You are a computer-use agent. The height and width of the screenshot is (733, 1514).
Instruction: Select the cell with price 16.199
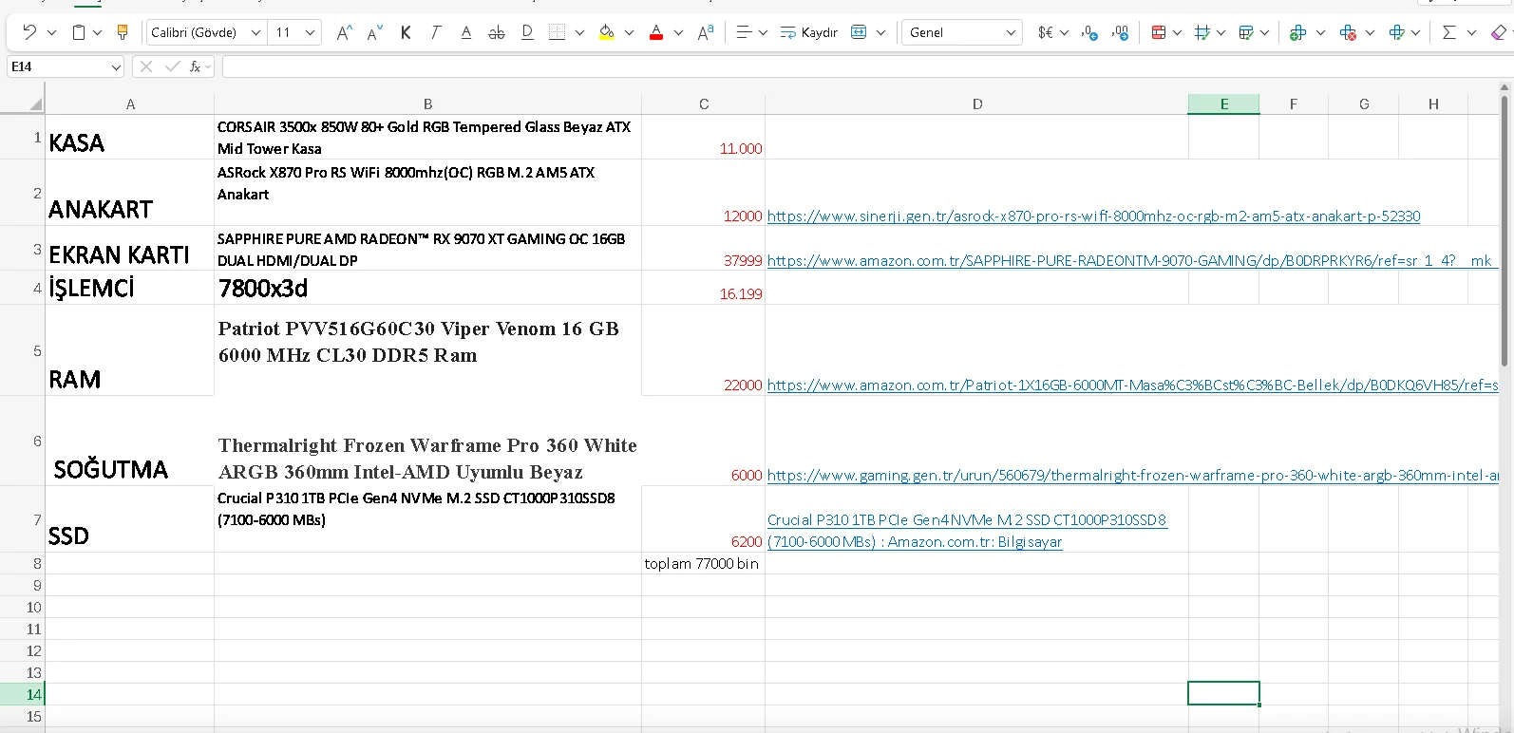point(704,288)
